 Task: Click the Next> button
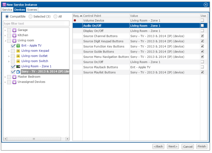pyautogui.click(x=173, y=147)
